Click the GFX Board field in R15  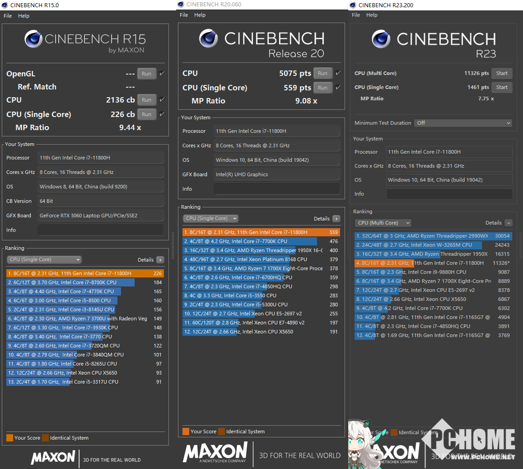[101, 216]
